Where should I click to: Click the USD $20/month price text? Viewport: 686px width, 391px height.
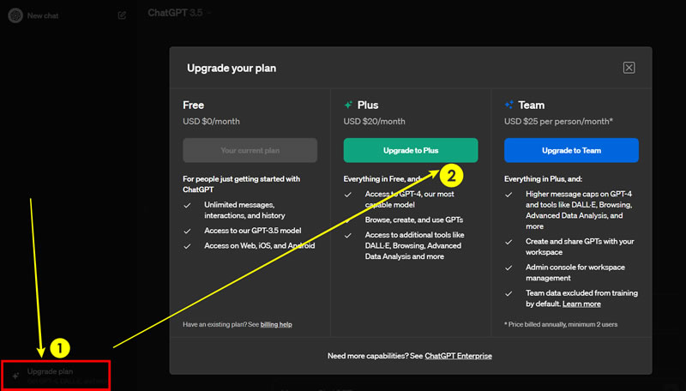374,122
